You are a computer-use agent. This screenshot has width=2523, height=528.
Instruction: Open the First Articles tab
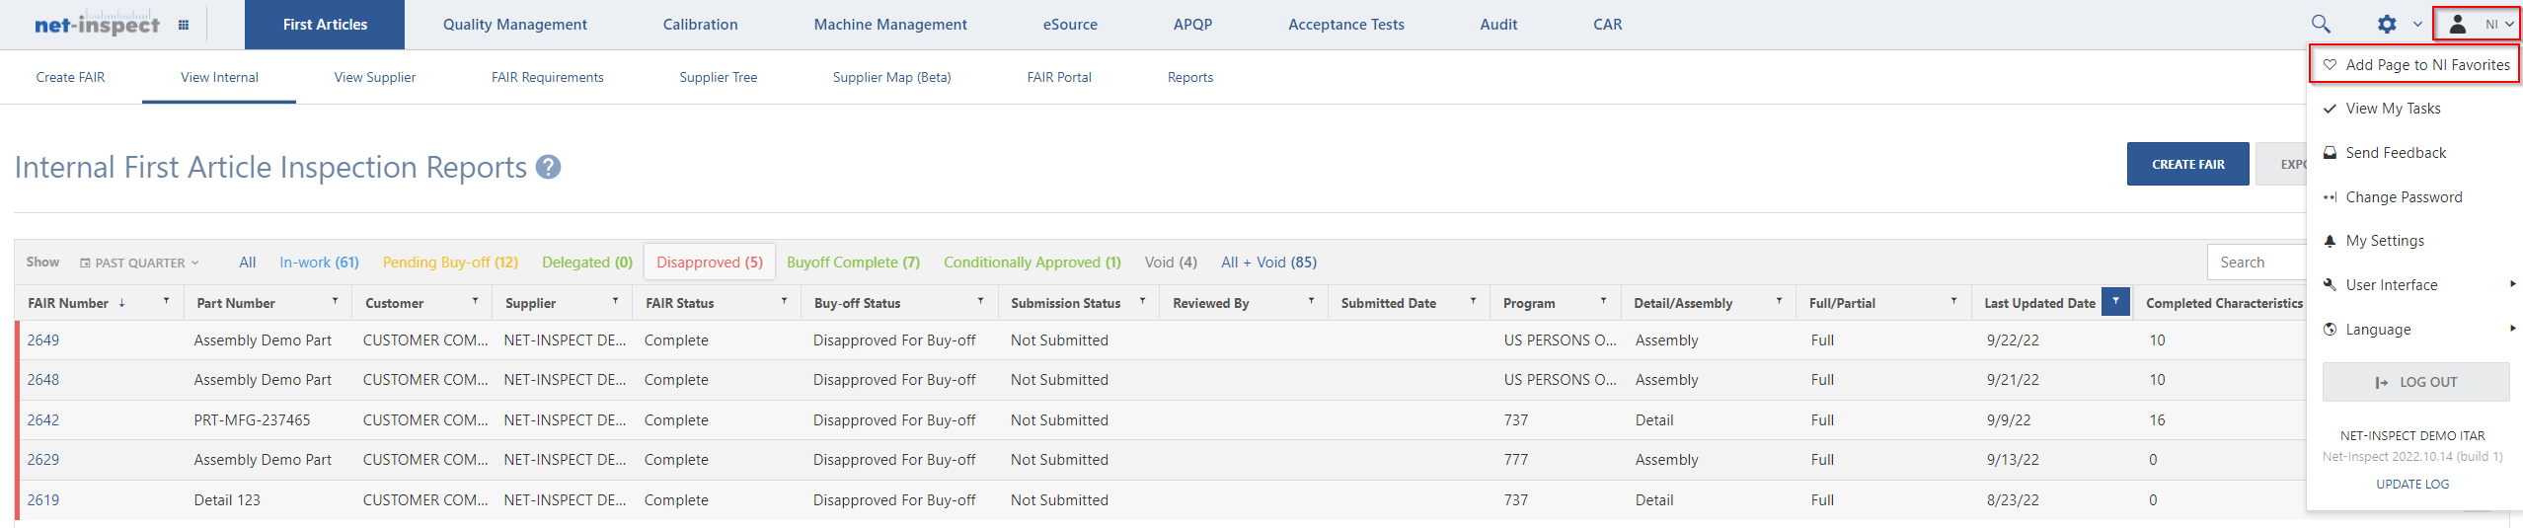325,25
